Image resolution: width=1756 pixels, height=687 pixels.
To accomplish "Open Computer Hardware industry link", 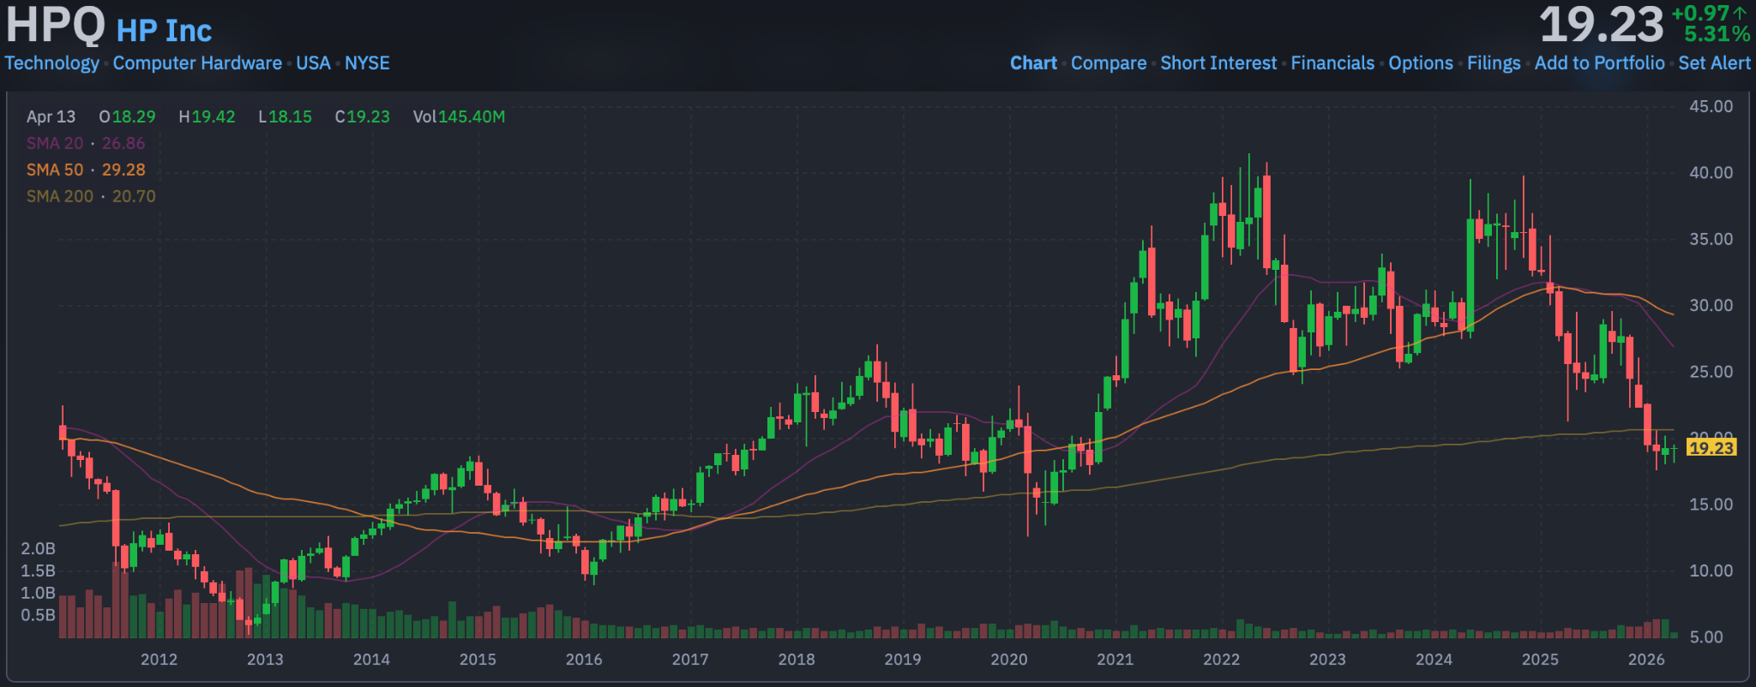I will (x=197, y=63).
